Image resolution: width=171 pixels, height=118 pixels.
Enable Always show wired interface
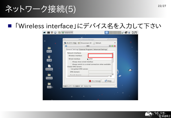click(x=71, y=62)
